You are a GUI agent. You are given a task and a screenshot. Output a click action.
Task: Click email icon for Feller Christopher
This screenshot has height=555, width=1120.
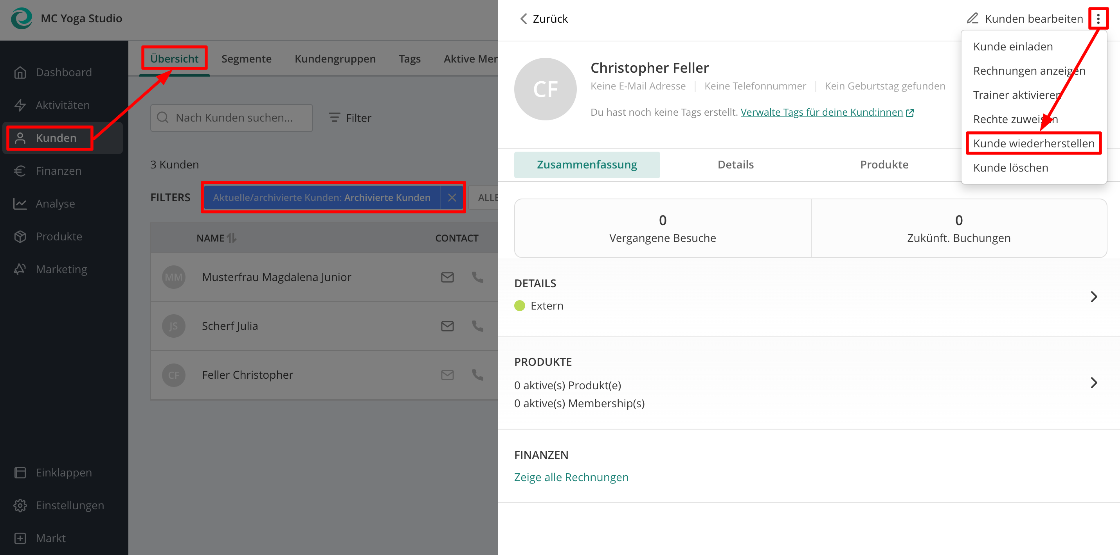[x=447, y=375]
